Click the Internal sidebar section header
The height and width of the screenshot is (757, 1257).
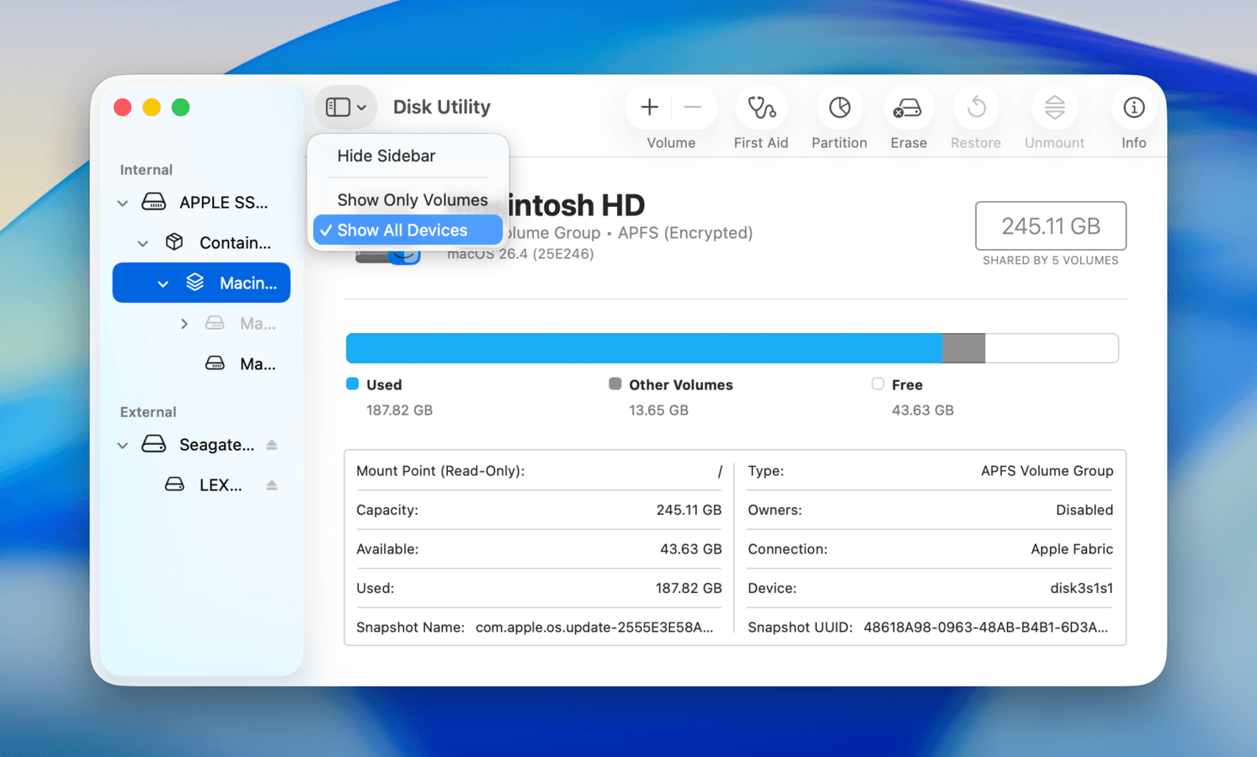click(146, 170)
